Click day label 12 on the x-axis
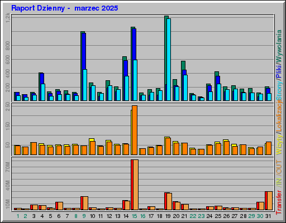The image size is (286, 223). [109, 216]
